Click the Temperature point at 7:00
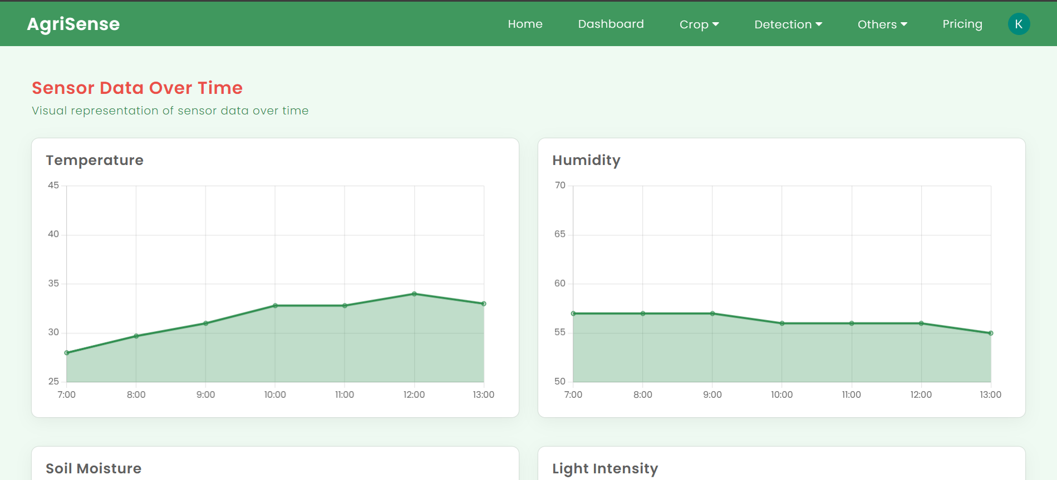The width and height of the screenshot is (1057, 480). click(x=67, y=353)
